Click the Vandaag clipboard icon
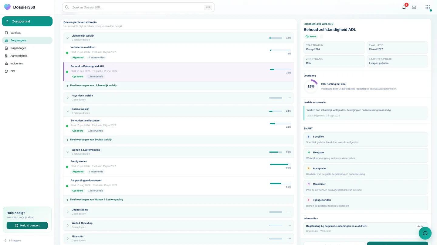 (x=6, y=33)
